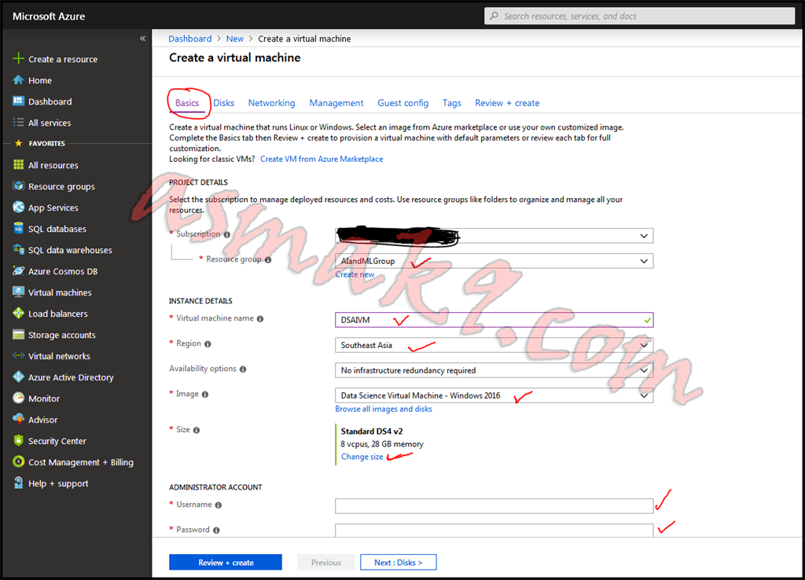The height and width of the screenshot is (580, 805).
Task: Click the Username input field
Action: click(x=494, y=505)
